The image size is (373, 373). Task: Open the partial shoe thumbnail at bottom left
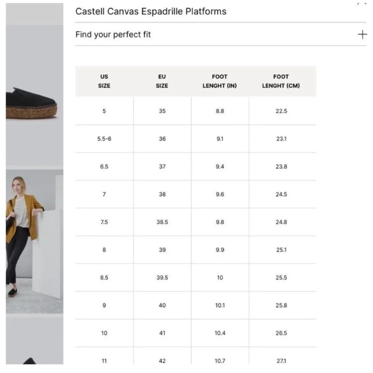35,341
